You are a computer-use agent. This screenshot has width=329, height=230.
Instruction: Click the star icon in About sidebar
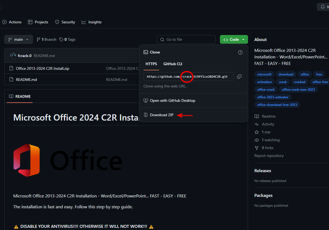point(257,132)
